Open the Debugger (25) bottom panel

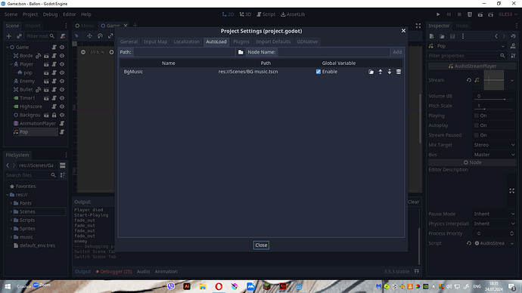113,271
